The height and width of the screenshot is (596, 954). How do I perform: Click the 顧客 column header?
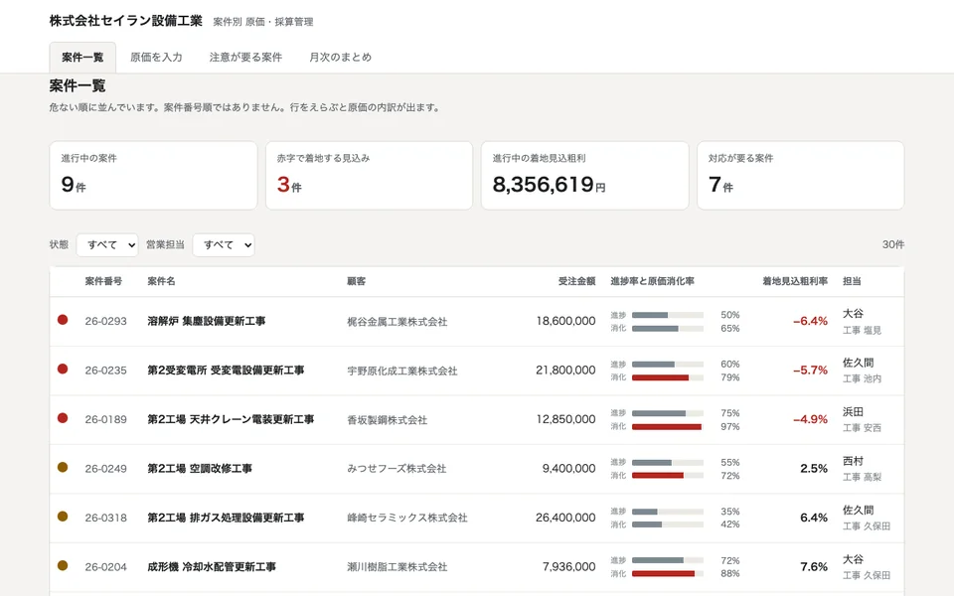pyautogui.click(x=357, y=281)
